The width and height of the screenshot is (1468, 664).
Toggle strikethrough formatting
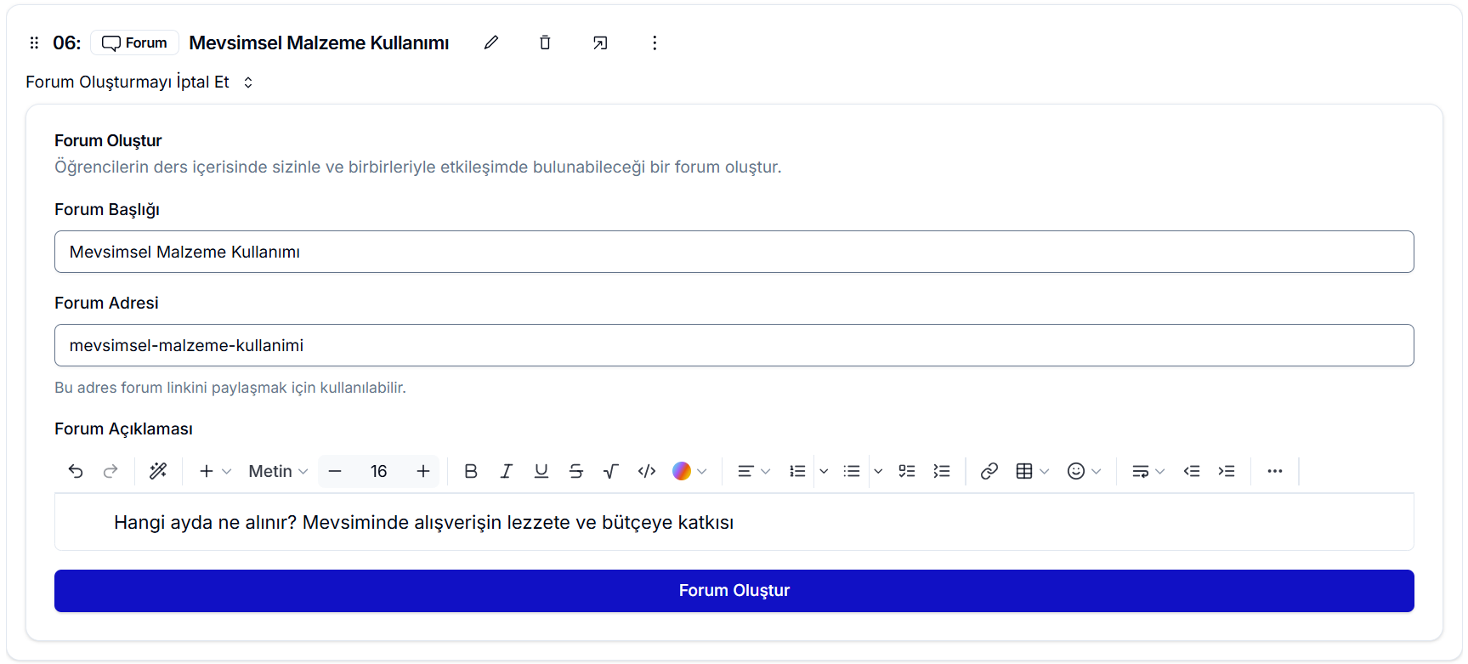[x=575, y=471]
